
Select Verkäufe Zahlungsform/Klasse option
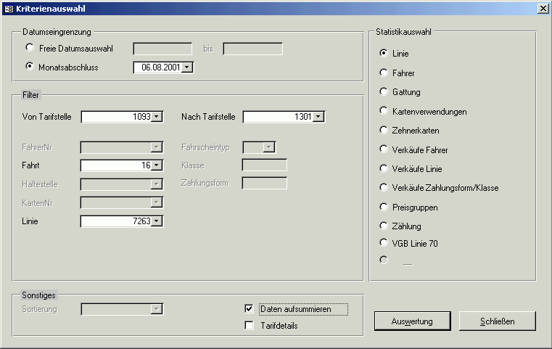[x=384, y=187]
